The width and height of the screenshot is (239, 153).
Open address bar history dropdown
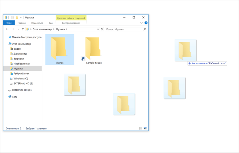tap(98, 29)
